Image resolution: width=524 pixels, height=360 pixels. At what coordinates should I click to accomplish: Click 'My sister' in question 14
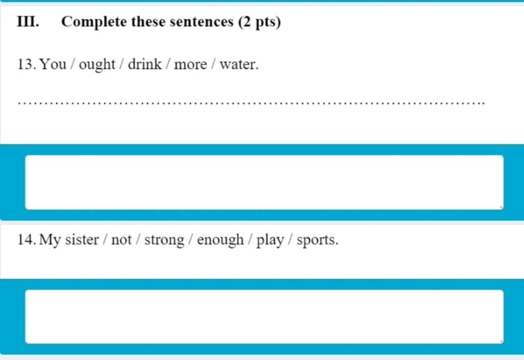coord(69,240)
